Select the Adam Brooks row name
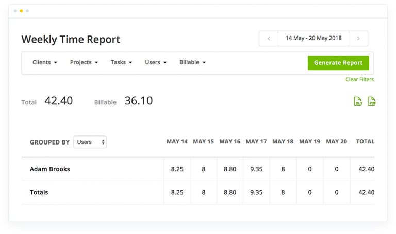Screen dimensions: 396x234 coord(49,169)
